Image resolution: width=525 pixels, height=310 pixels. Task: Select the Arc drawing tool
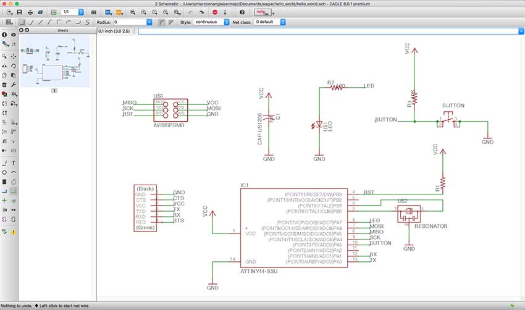14,172
